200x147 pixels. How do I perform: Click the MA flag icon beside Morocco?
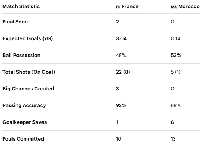174,7
